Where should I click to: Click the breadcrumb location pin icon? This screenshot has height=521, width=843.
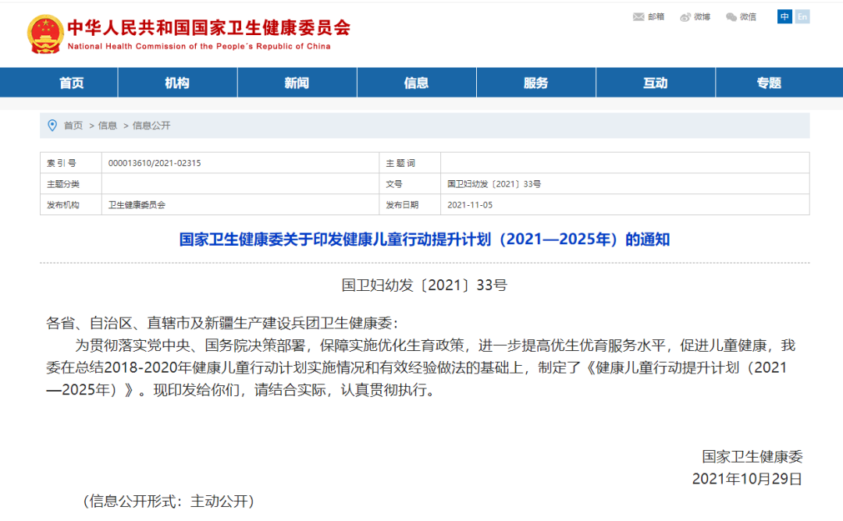(x=52, y=126)
